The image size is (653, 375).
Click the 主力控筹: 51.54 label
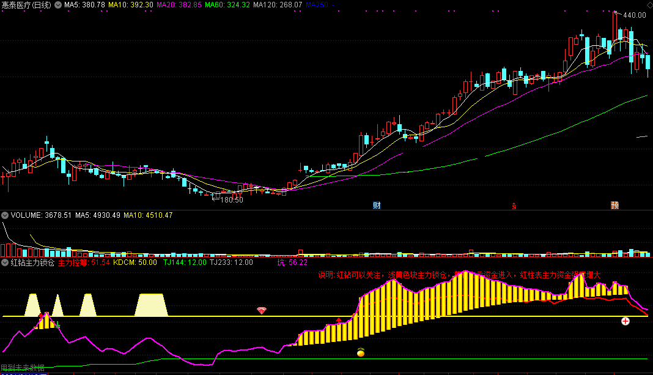point(84,262)
